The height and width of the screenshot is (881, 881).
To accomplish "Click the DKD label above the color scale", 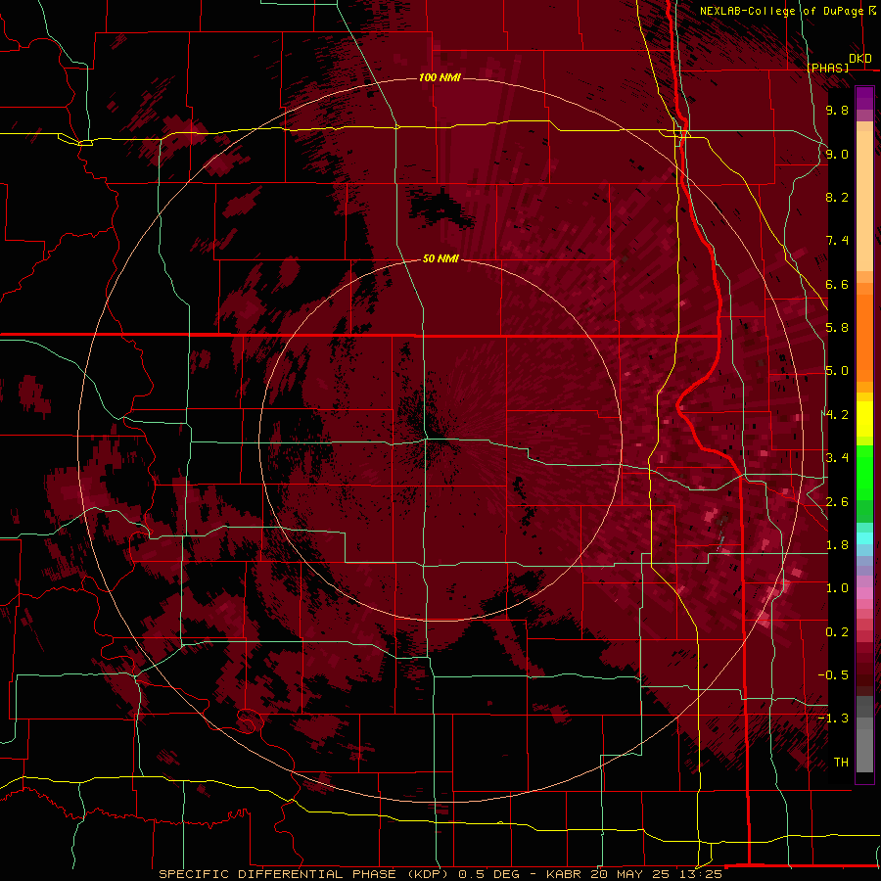I will point(860,59).
